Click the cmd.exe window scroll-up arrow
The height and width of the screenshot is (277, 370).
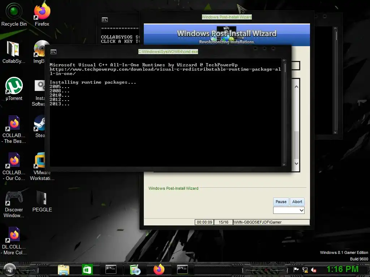click(x=284, y=61)
